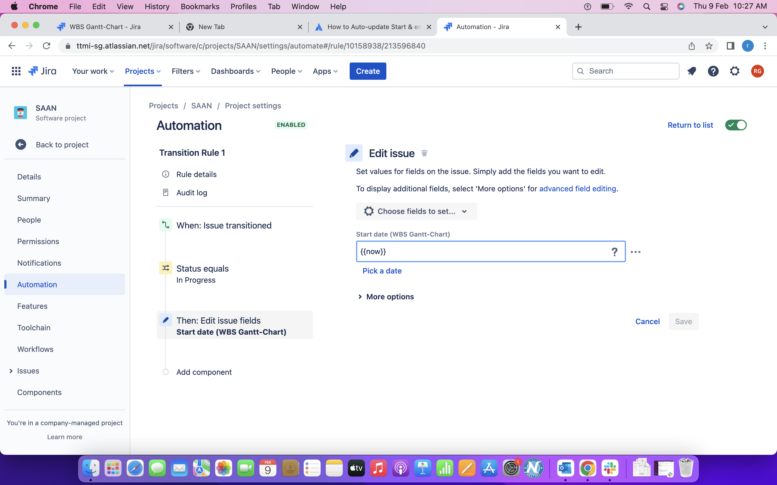Open the Projects menu in navigation

(142, 71)
